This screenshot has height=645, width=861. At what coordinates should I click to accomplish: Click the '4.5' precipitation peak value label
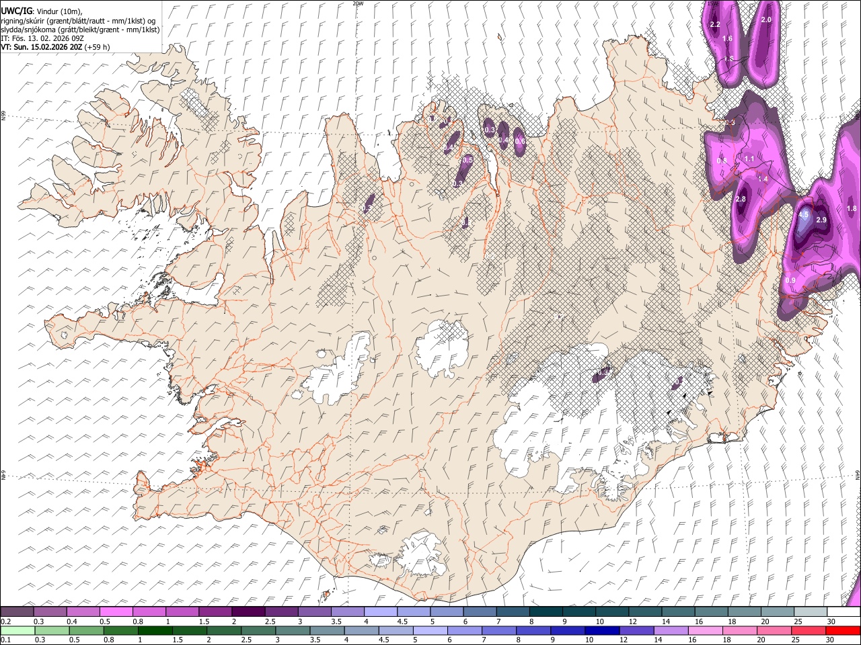[x=803, y=215]
